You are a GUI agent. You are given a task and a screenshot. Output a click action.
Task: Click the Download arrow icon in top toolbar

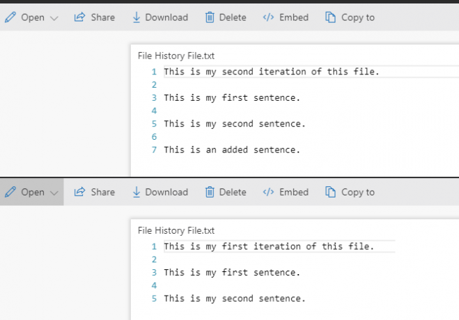click(x=137, y=17)
